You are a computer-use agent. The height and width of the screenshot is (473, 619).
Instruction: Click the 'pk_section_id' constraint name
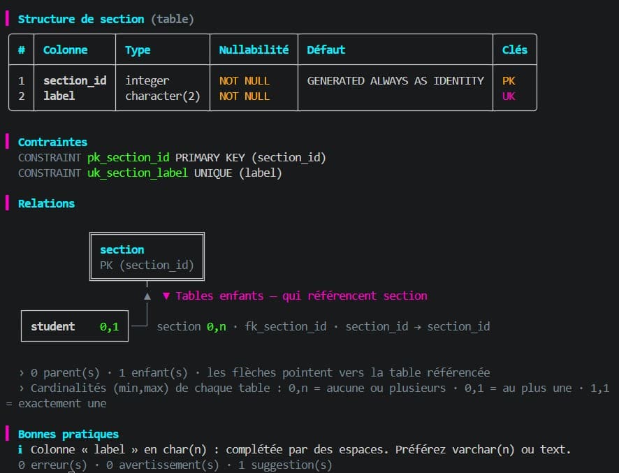tap(129, 157)
